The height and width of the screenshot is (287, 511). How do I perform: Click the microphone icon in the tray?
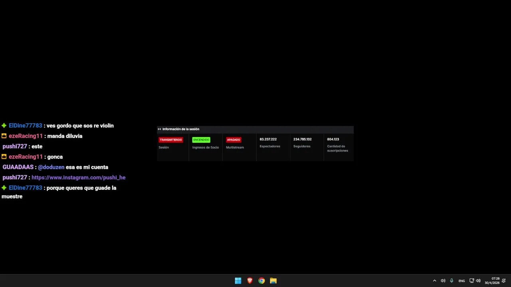452,281
